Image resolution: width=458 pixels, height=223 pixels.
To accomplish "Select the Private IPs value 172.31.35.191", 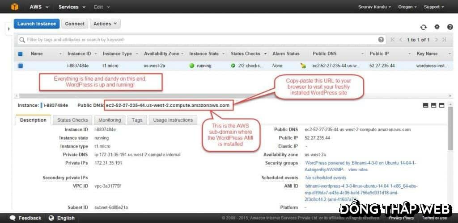I will click(108, 163).
